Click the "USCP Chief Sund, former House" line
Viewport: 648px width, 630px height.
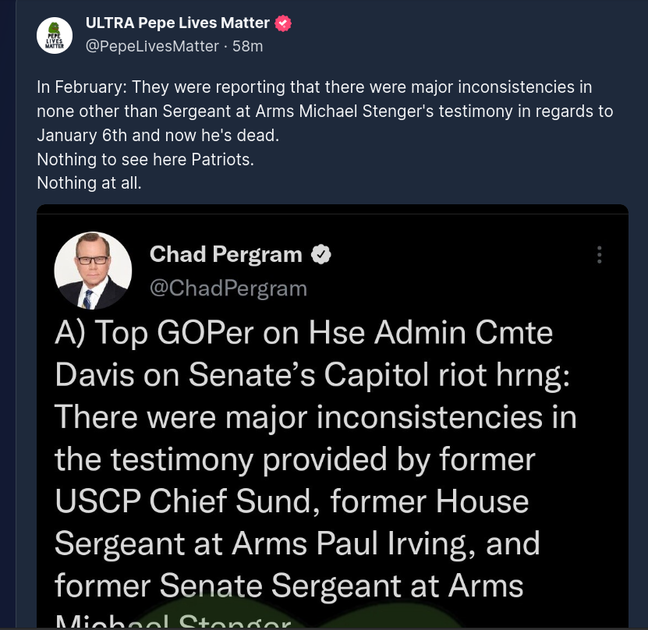292,501
